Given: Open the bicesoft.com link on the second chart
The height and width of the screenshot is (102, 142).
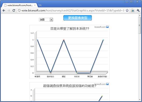Looking at the screenshot, I should point(100,84).
